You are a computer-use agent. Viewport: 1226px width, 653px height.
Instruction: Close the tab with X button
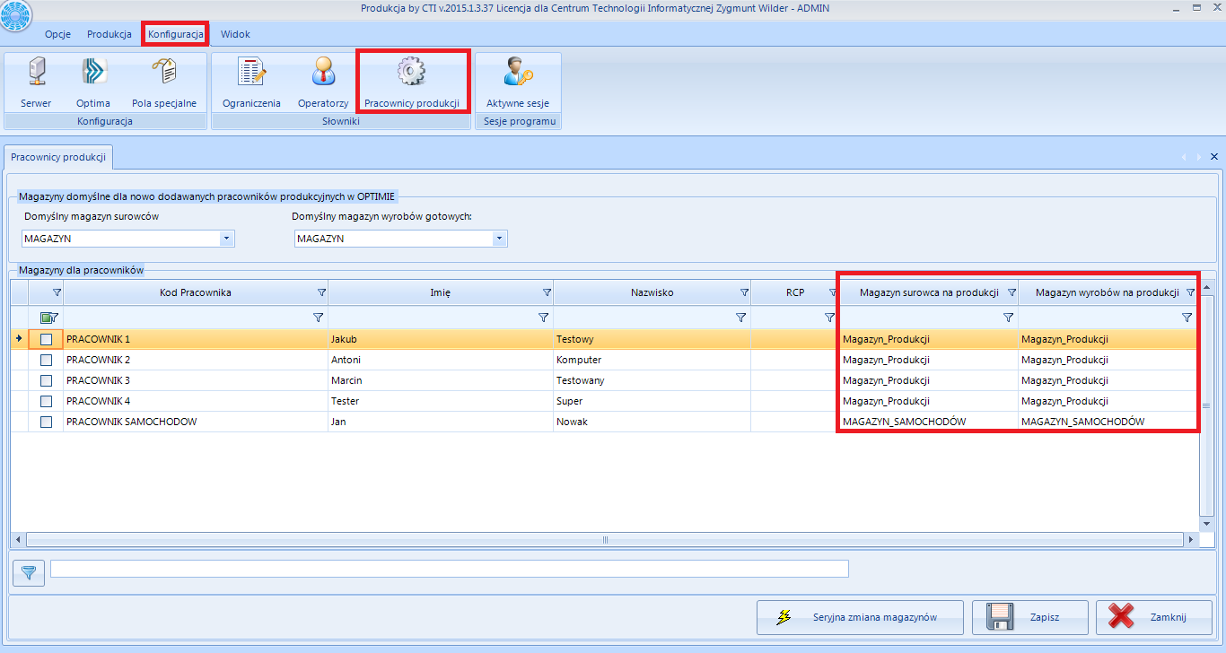tap(1214, 156)
